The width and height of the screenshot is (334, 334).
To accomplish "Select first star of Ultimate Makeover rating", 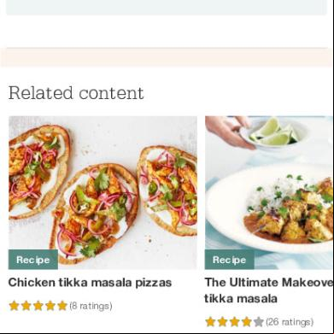I will [210, 322].
